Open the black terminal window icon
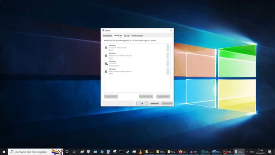The image size is (275, 155). pos(121,152)
